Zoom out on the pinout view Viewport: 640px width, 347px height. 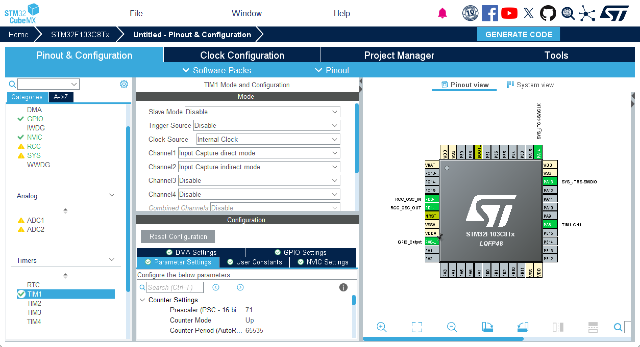(452, 327)
